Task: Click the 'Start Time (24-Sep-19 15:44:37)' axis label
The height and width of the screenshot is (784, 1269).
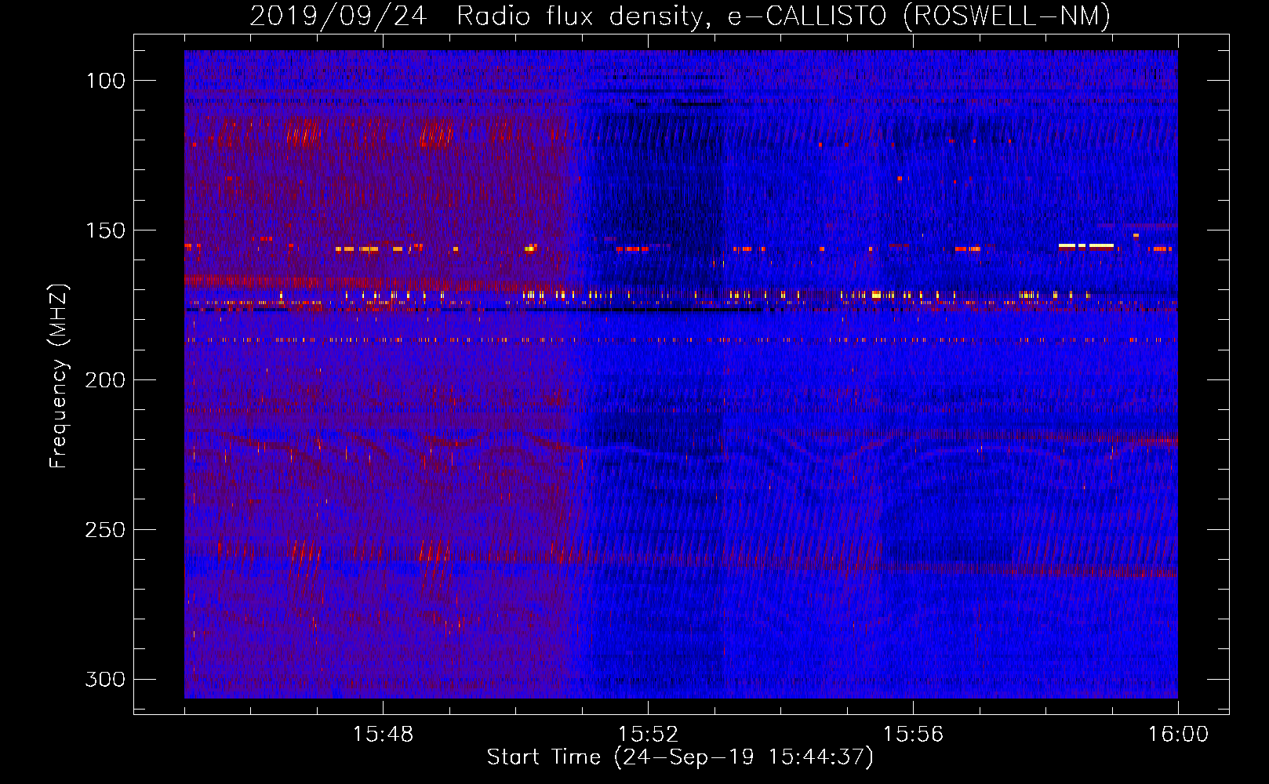Action: click(680, 757)
